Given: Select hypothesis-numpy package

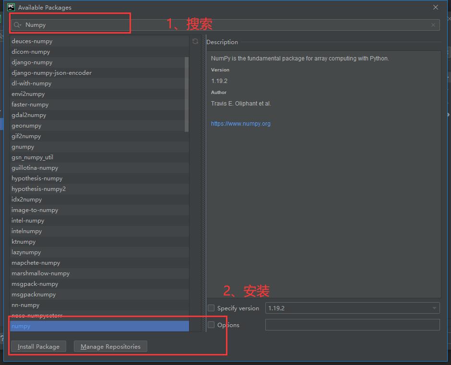Looking at the screenshot, I should coord(99,178).
